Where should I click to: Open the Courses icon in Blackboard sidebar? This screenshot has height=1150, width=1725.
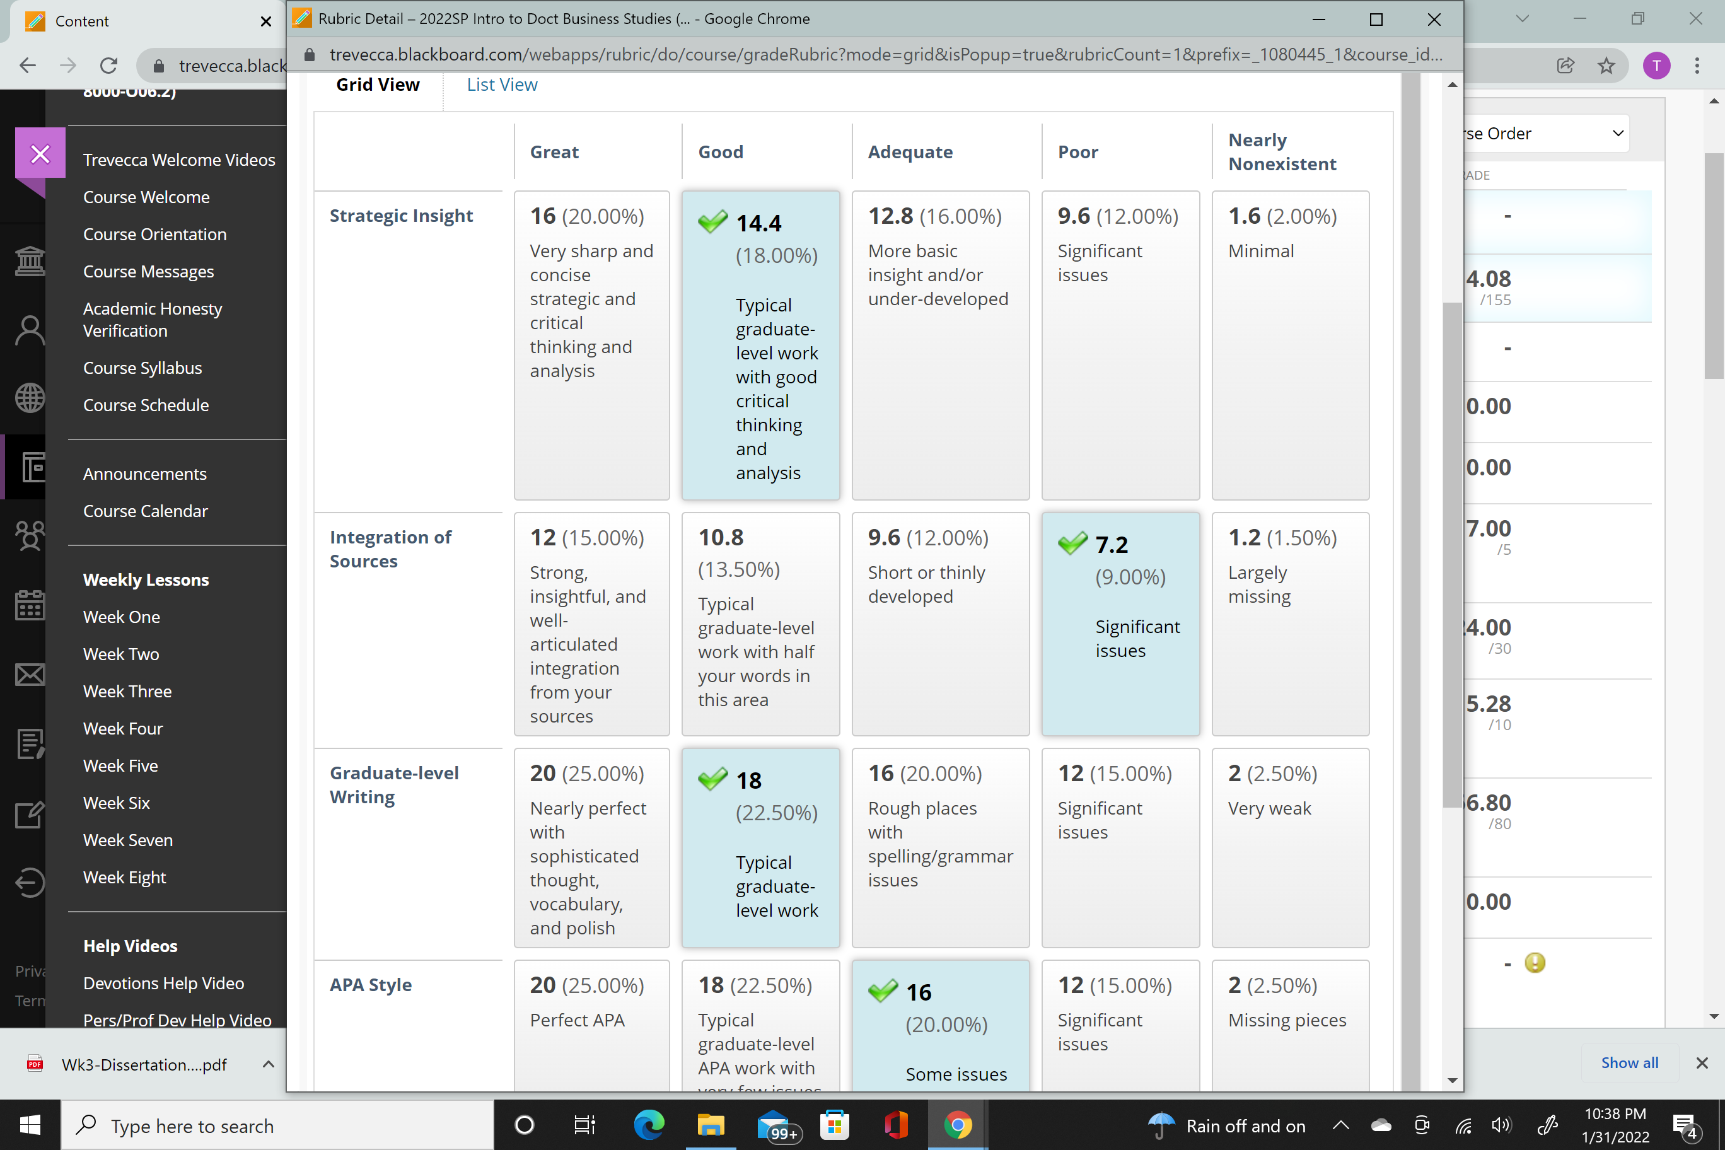(x=33, y=467)
